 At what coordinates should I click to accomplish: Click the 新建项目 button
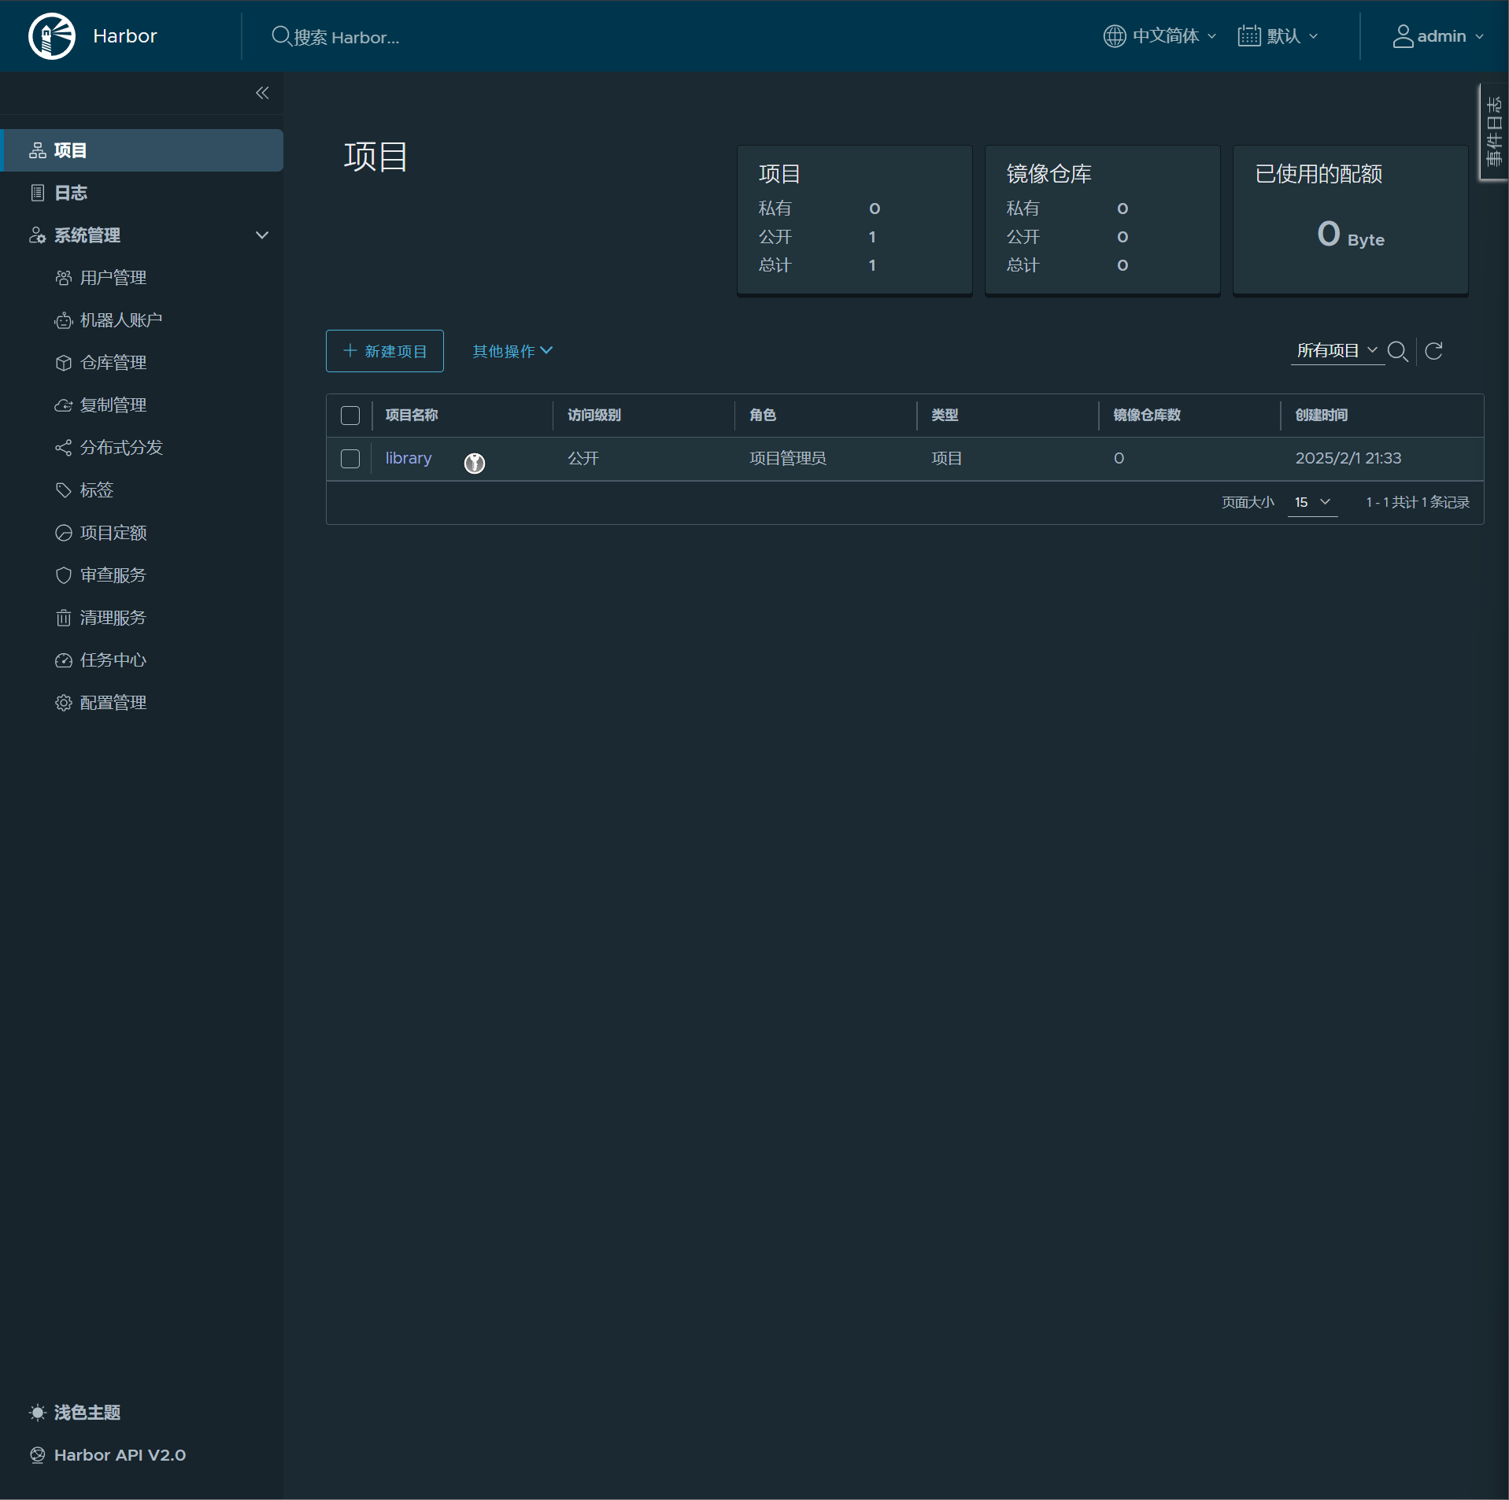click(x=385, y=351)
